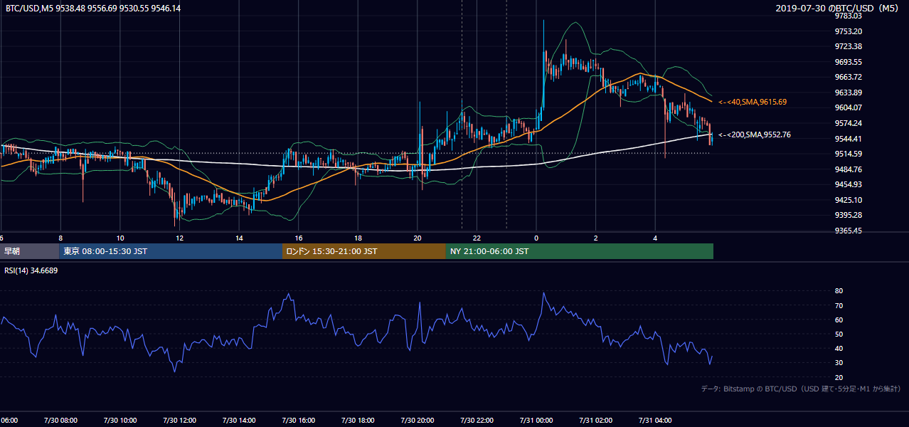Image resolution: width=909 pixels, height=427 pixels.
Task: Click RSI scale value 30
Action: point(839,363)
